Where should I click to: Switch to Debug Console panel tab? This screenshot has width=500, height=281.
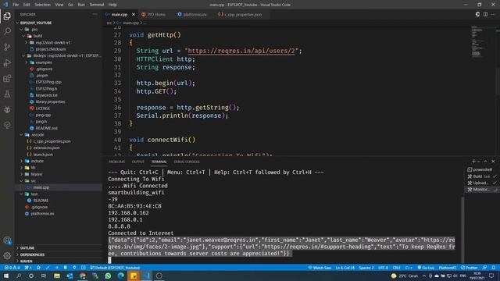pos(187,162)
